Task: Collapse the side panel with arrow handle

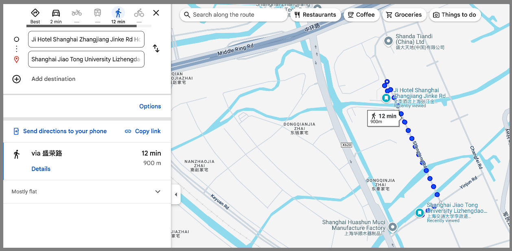Action: point(176,195)
